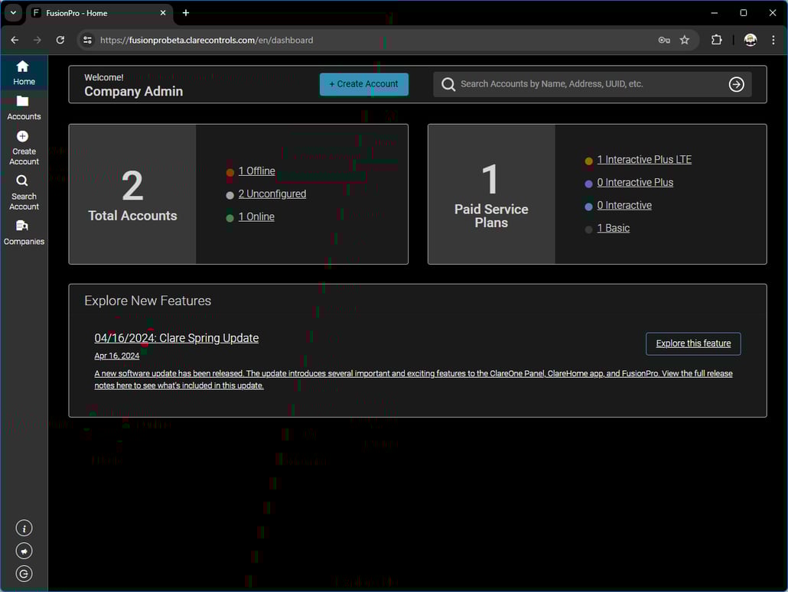The height and width of the screenshot is (592, 788).
Task: Open the announcements megaphone icon
Action: [24, 551]
